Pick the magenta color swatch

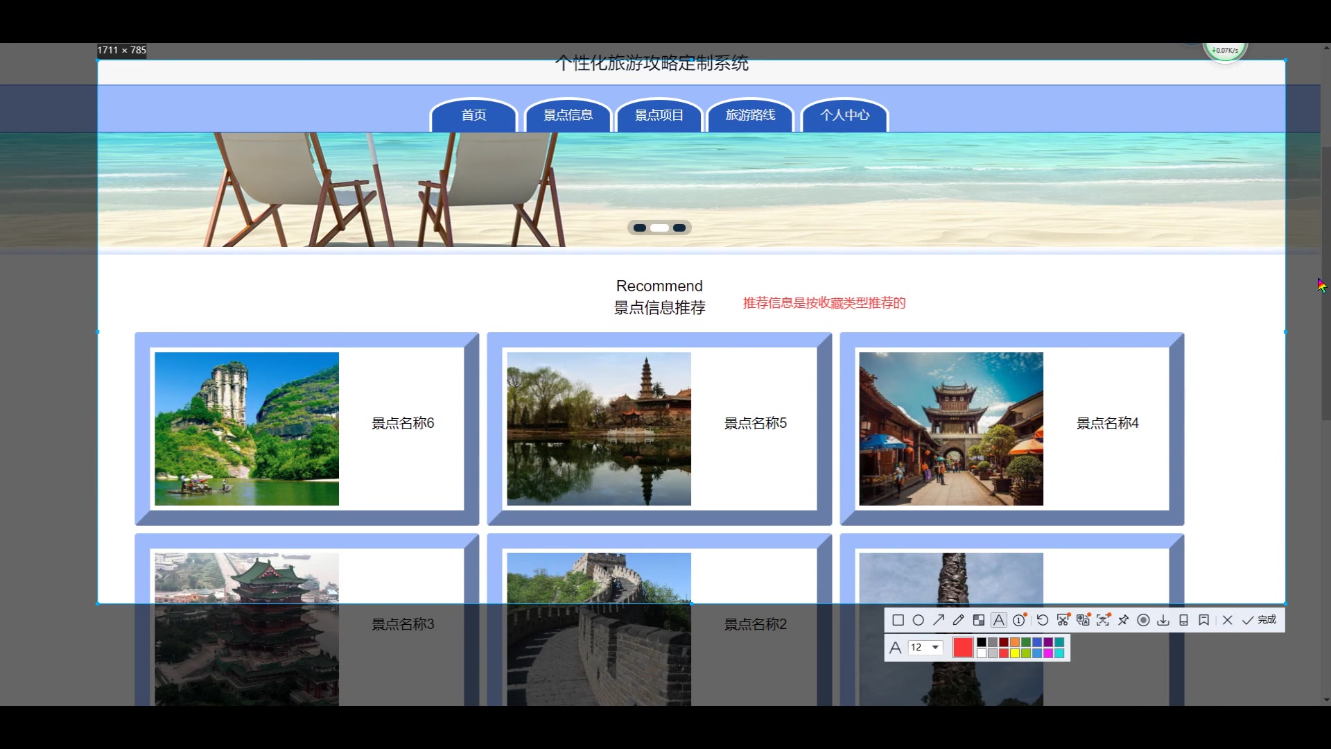[x=1048, y=653]
